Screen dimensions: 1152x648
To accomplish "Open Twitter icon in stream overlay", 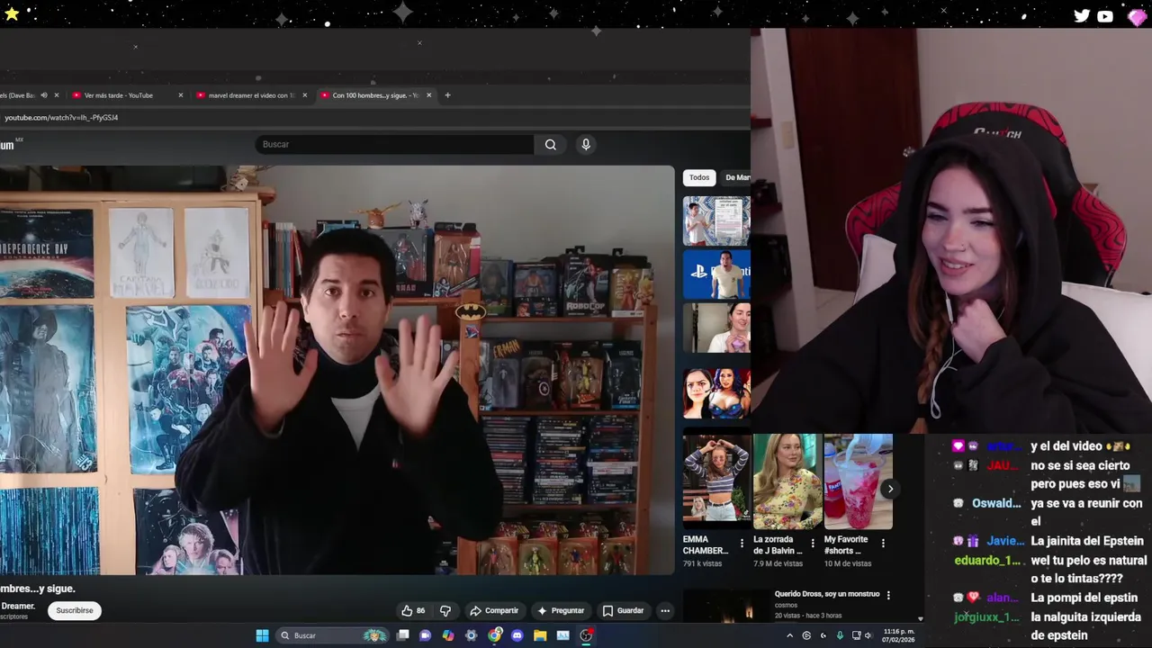I will tap(1082, 15).
